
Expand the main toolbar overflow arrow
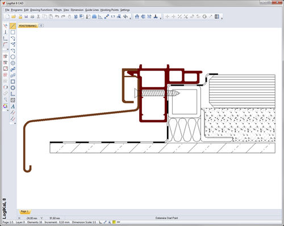pyautogui.click(x=130, y=18)
